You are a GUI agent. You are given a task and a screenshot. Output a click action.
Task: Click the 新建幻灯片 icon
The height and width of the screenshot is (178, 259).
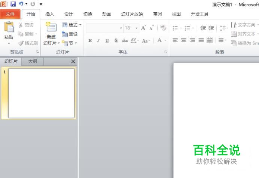coord(51,27)
